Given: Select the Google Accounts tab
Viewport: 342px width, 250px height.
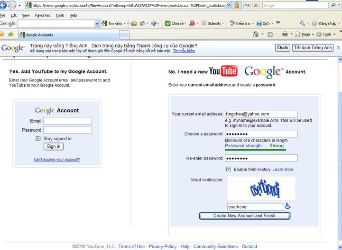Looking at the screenshot, I should pos(69,35).
